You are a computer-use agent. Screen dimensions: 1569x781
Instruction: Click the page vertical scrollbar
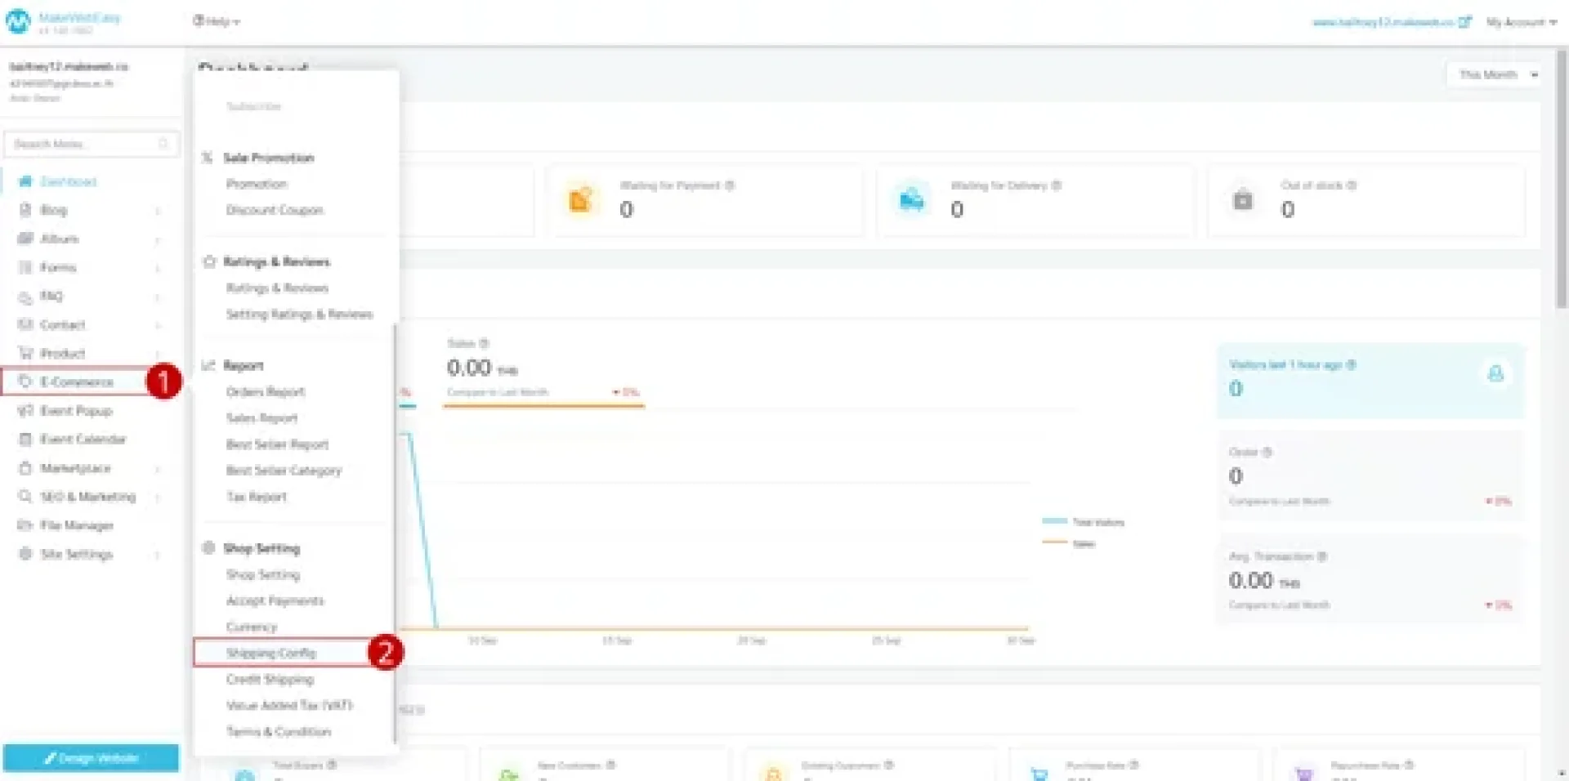1561,180
